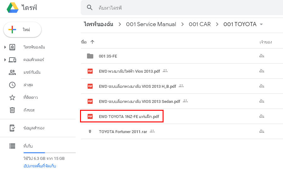
Task: Go to 001 CAR breadcrumb
Action: pos(199,24)
